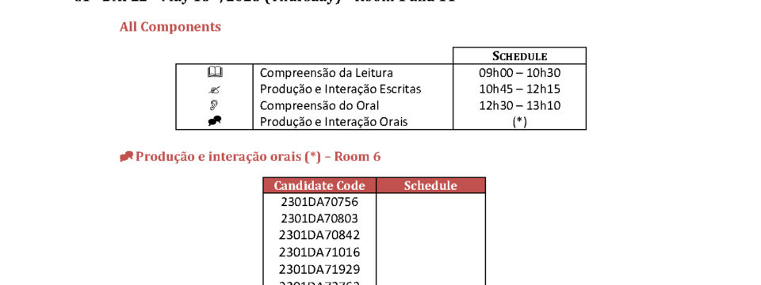Click the black speech bubbles icon
The width and height of the screenshot is (761, 285).
pyautogui.click(x=215, y=121)
